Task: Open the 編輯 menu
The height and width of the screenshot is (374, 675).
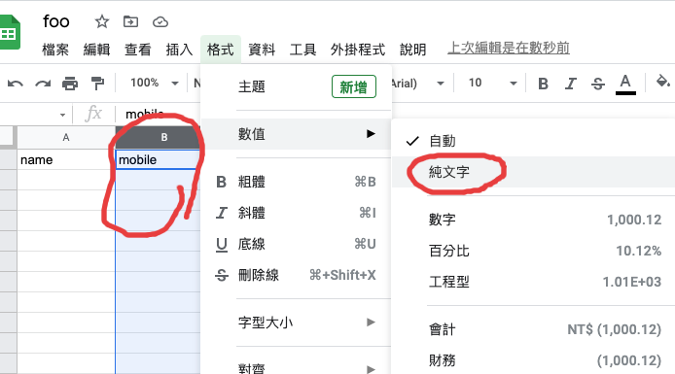Action: pyautogui.click(x=96, y=50)
